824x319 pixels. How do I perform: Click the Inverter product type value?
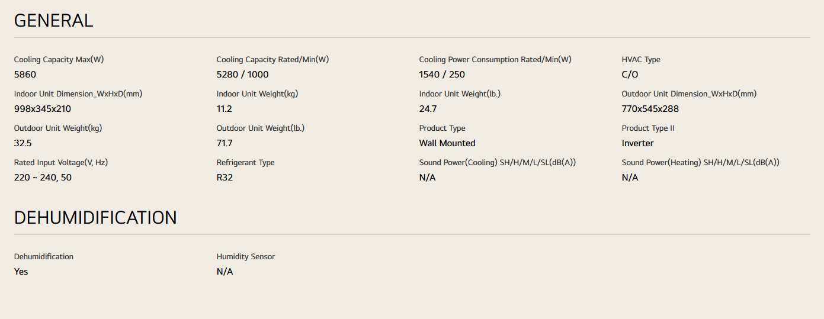pyautogui.click(x=637, y=143)
